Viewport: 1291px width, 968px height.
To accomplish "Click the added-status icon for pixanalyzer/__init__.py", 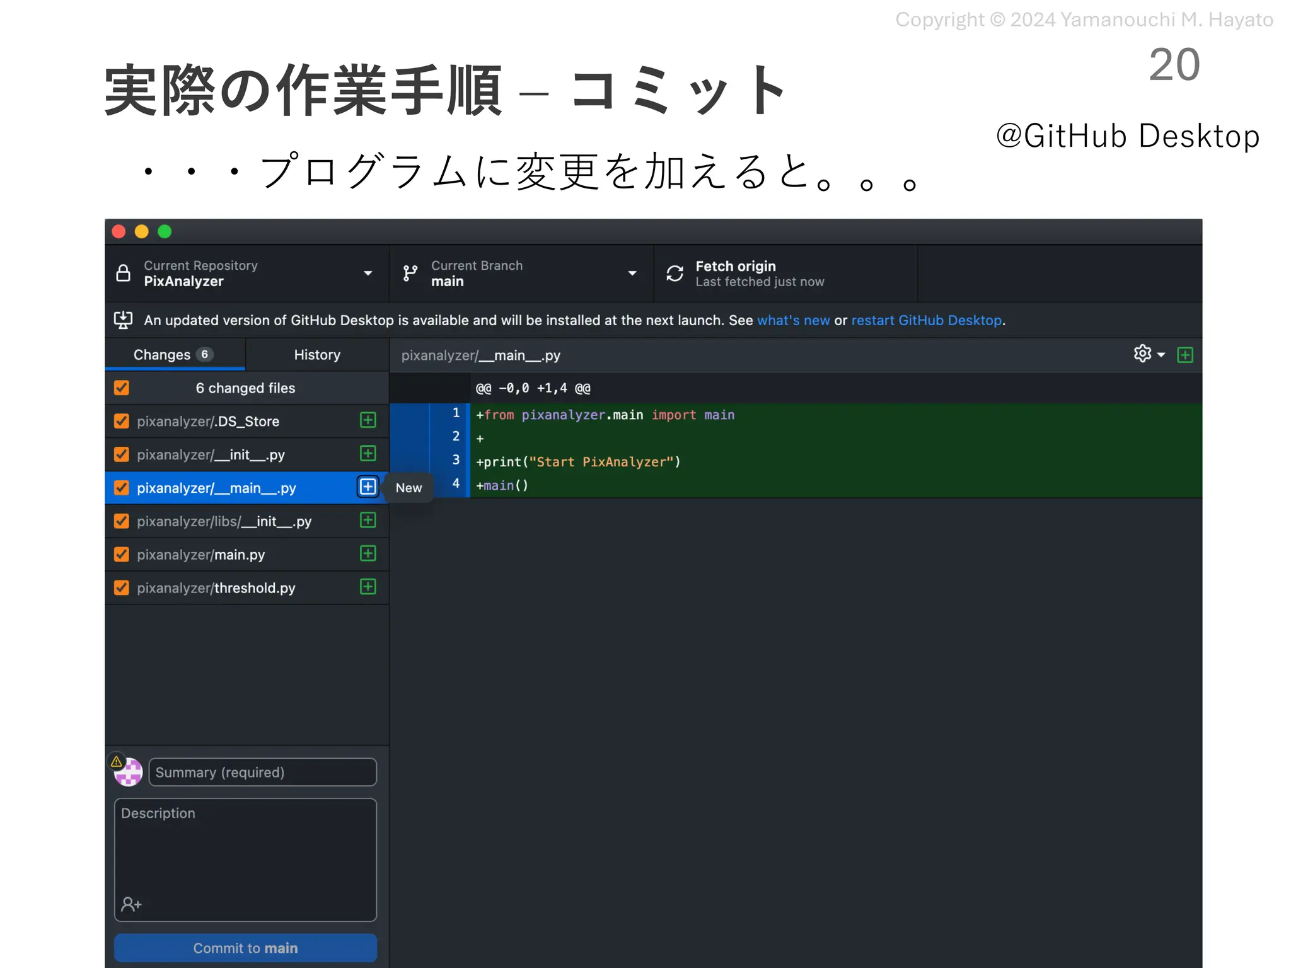I will pos(368,454).
